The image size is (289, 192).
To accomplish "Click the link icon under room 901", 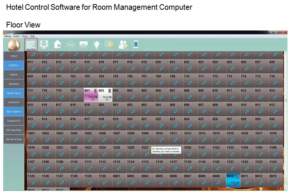I will tap(119, 111).
